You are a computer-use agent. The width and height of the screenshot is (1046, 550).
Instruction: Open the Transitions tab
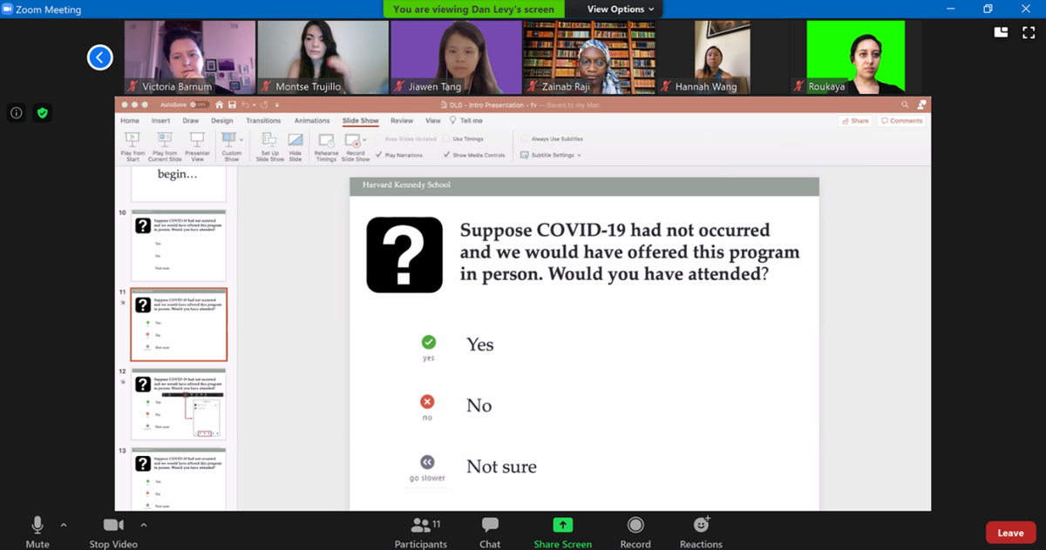coord(264,120)
